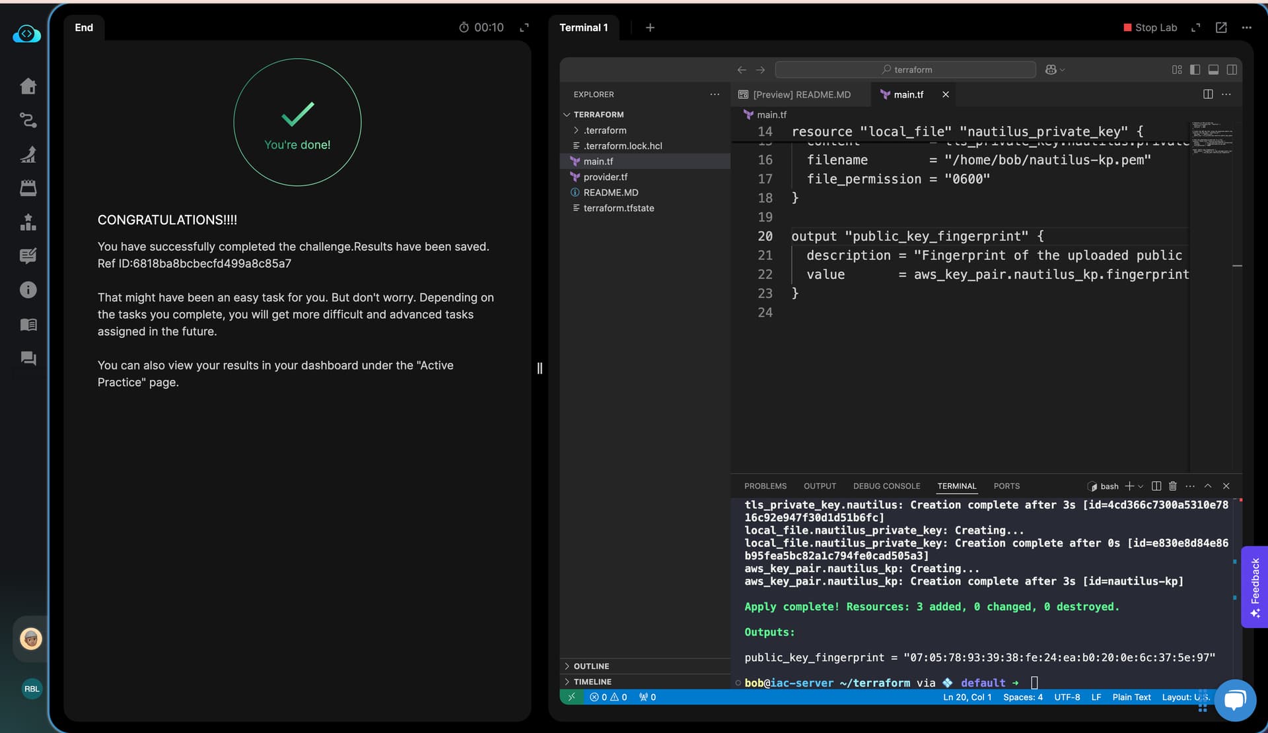This screenshot has height=733, width=1268.
Task: Open the Feedback side button
Action: (1254, 587)
